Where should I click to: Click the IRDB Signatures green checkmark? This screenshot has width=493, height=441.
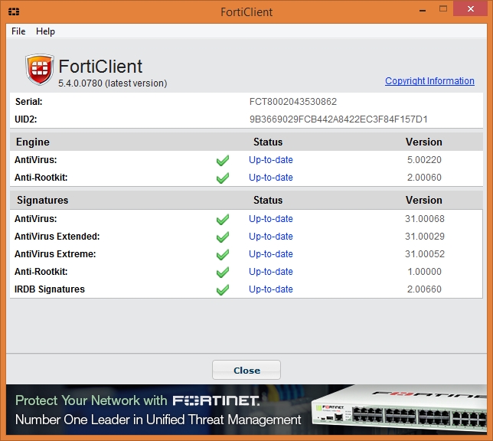click(x=223, y=289)
